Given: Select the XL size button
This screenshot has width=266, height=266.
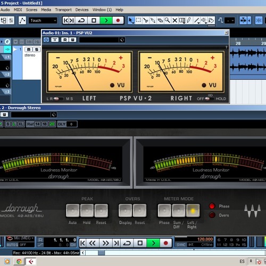Looking at the screenshot, I should 21,124.
